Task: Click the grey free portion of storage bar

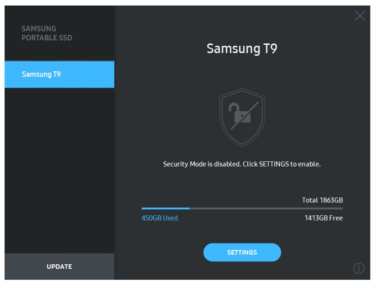Action: pyautogui.click(x=266, y=208)
